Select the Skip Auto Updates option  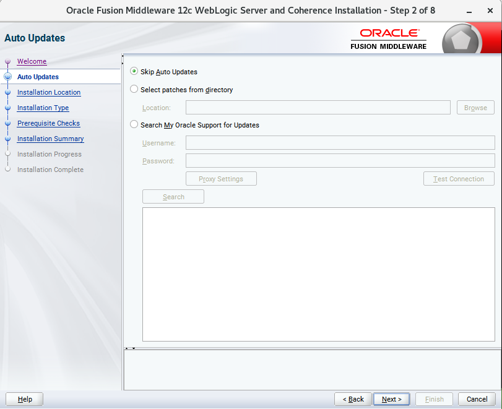(134, 72)
